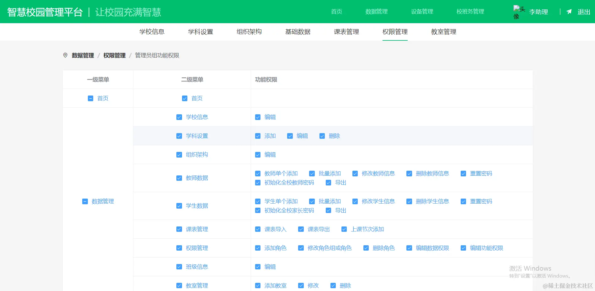The image size is (595, 291).
Task: Uncheck 学生单个添加 permission checkbox
Action: point(258,201)
